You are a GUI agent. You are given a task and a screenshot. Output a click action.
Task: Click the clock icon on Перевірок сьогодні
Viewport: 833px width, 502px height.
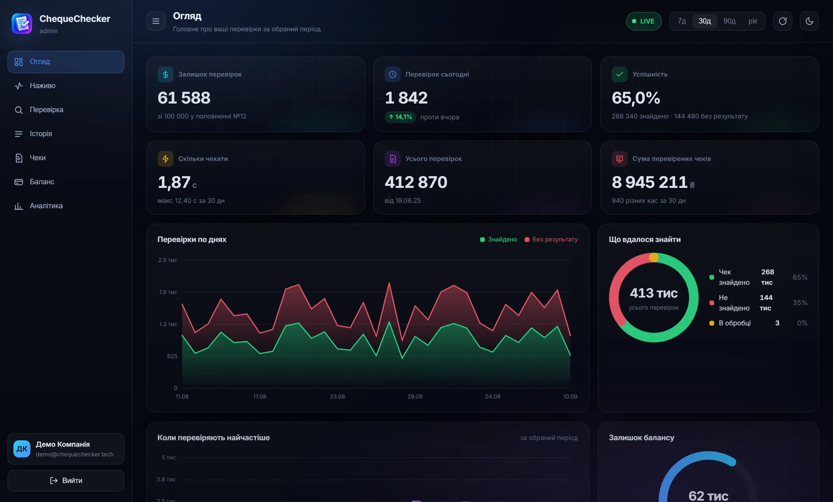click(x=392, y=74)
